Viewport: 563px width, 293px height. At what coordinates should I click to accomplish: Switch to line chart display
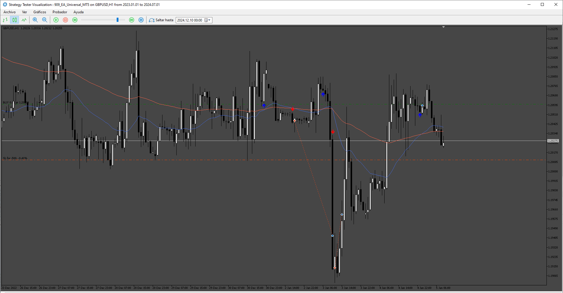click(x=24, y=20)
